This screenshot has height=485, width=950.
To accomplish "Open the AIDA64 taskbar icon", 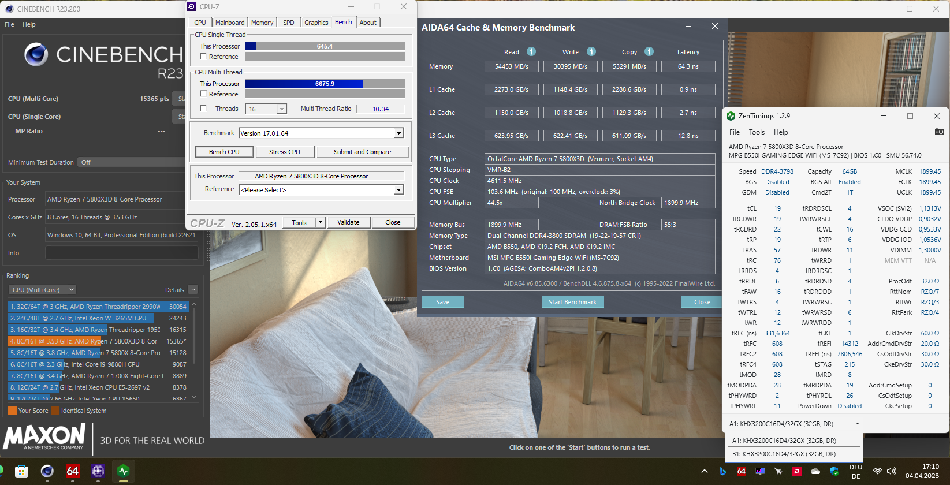I will point(72,471).
